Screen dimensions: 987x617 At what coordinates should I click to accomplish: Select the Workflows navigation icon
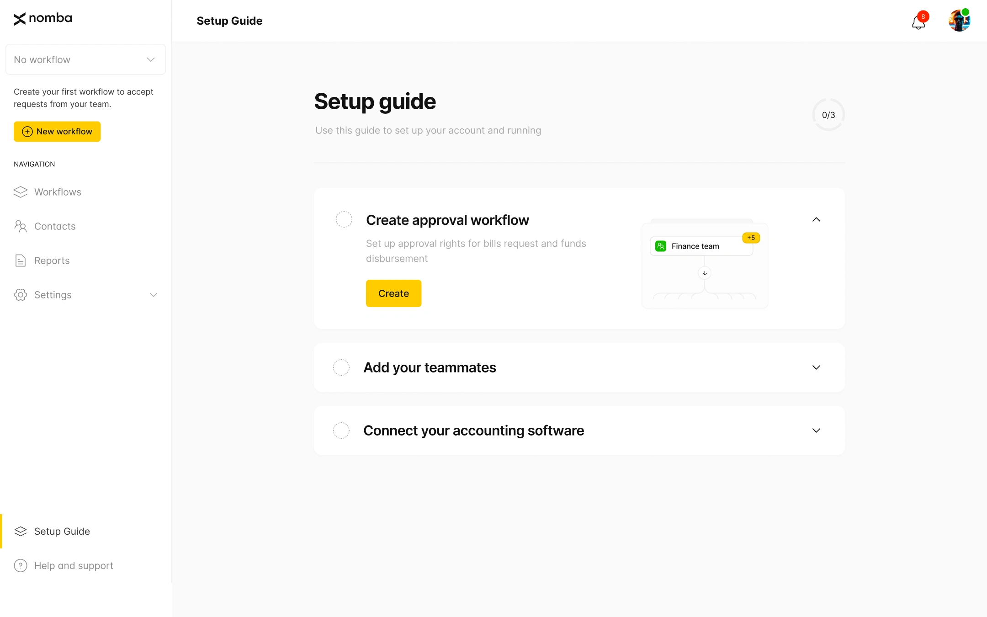click(21, 192)
